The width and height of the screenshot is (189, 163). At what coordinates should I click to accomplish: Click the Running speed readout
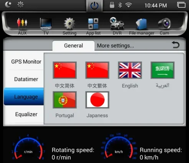(x=161, y=154)
